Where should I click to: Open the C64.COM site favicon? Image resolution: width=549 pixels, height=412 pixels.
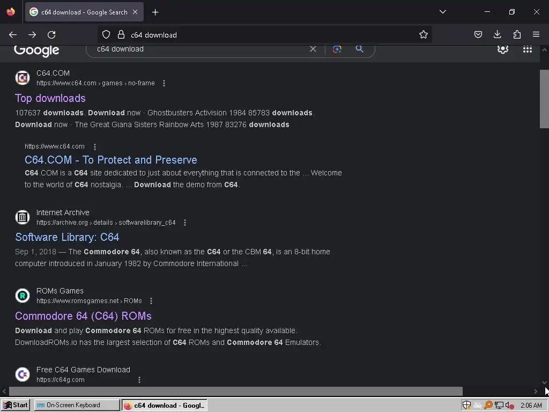[x=23, y=78]
